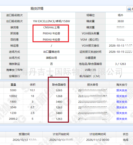The height and width of the screenshot is (145, 133).
Task: Select UN number 1263 in the 2689.2 row
Action: click(59, 119)
